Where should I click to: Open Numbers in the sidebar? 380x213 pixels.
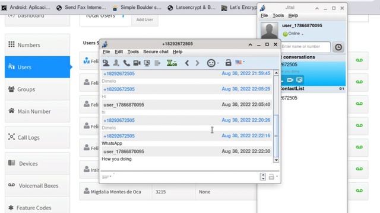pos(37,45)
